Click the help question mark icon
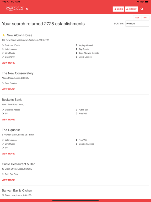Image resolution: width=151 pixels, height=202 pixels. click(x=27, y=9)
